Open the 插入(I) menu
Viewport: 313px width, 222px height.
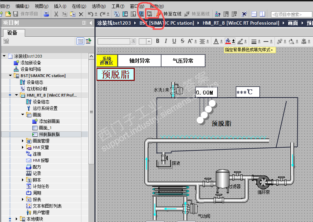60,7
